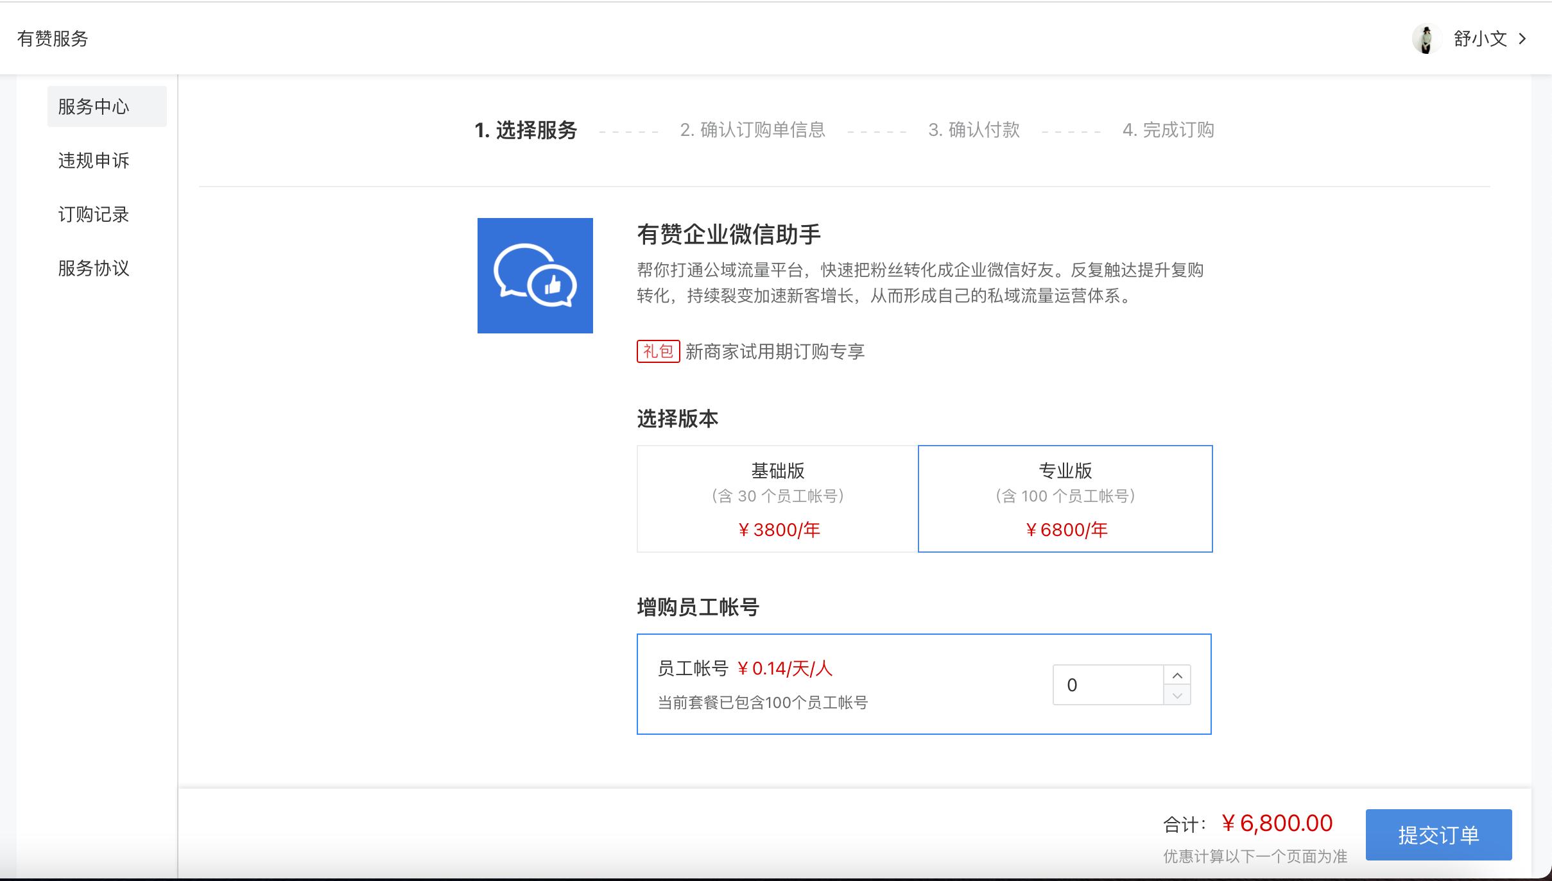This screenshot has height=881, width=1552.
Task: Submit the order with 提交订单
Action: (1438, 835)
